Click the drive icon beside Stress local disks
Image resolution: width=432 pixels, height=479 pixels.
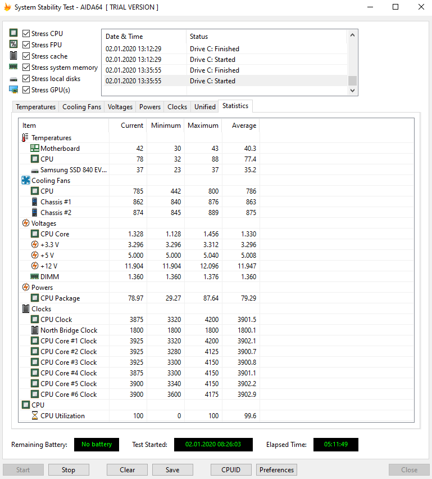[13, 79]
